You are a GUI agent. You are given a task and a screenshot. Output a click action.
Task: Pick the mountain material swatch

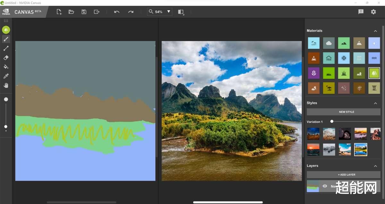click(359, 43)
